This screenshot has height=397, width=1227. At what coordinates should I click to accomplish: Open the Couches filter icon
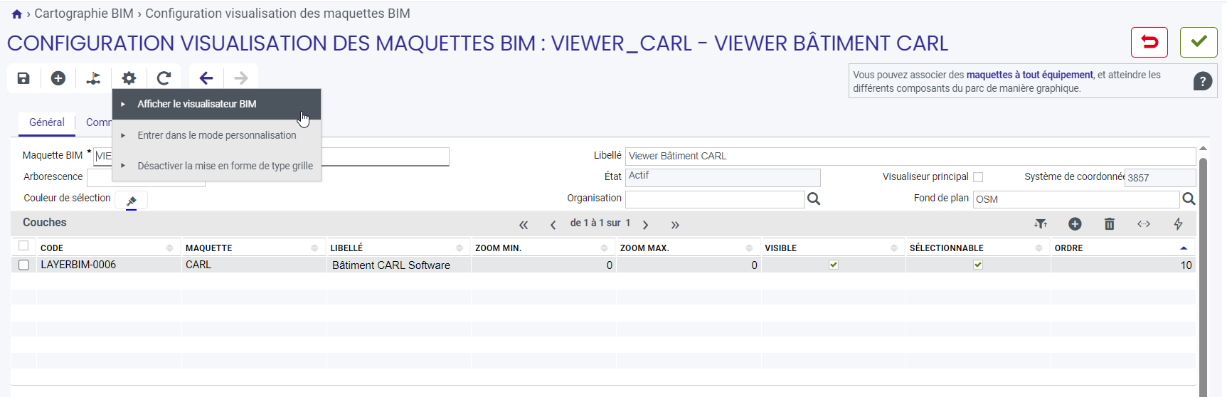click(1041, 224)
